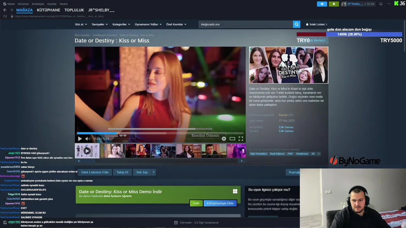Focus the Mağazada ara search field
Image resolution: width=406 pixels, height=228 pixels.
[x=246, y=24]
